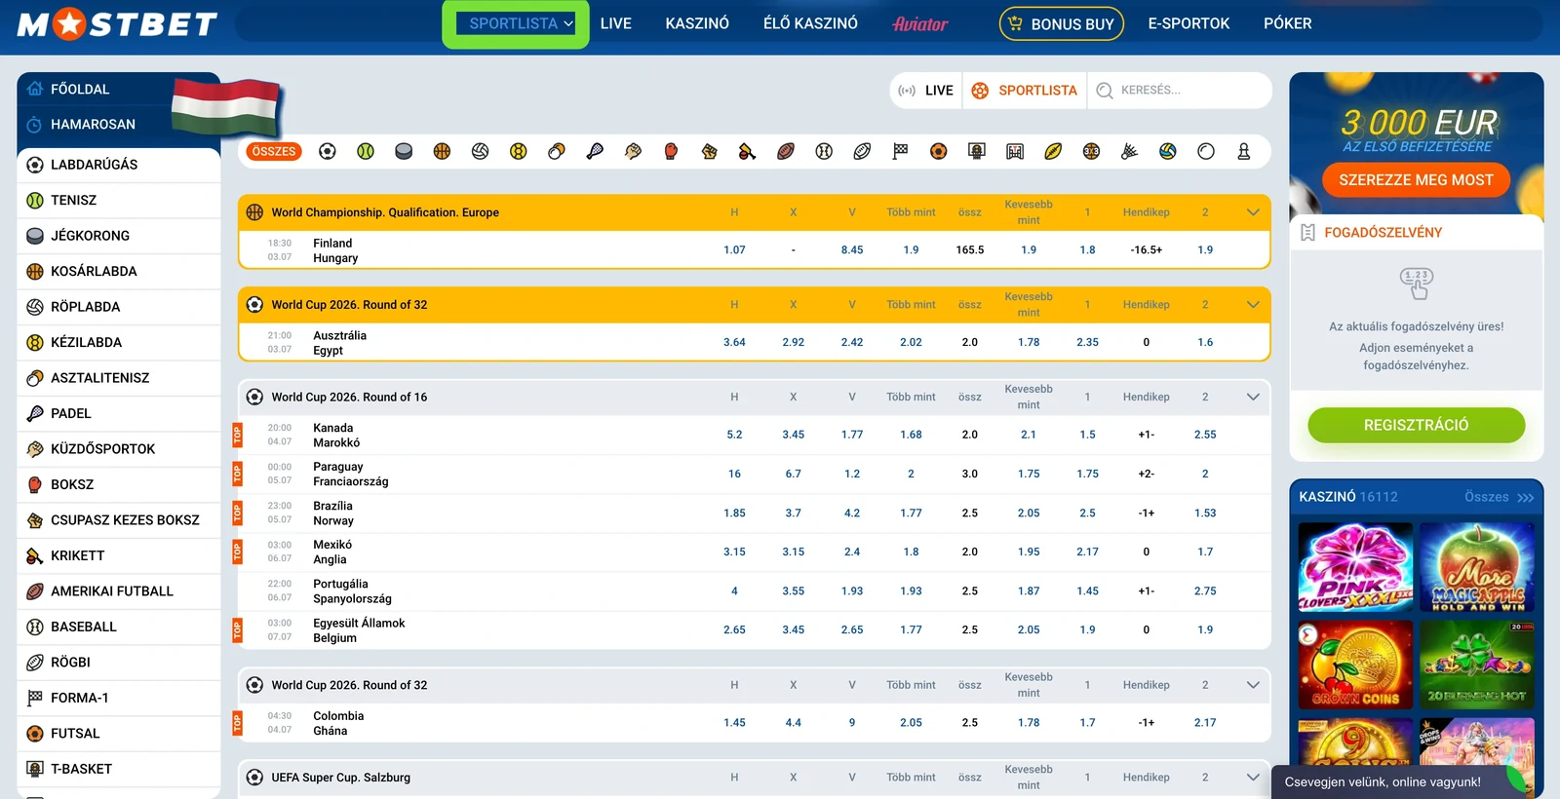This screenshot has width=1560, height=799.
Task: Switch the event view to SPORTLISTA beside the search box
Action: pos(1025,91)
